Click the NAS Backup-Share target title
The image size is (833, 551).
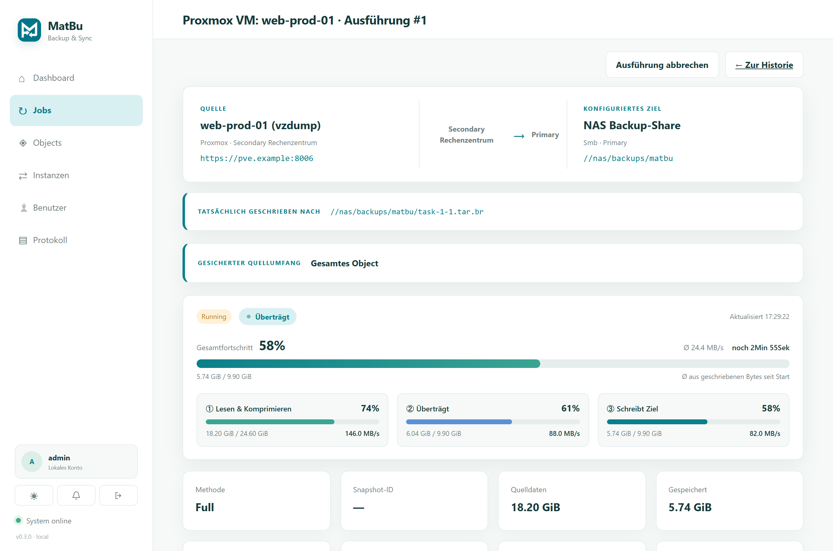[x=631, y=126]
